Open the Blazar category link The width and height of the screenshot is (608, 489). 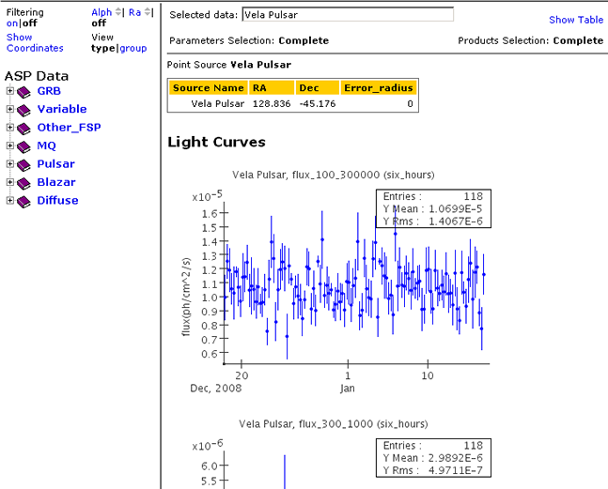[x=56, y=182]
